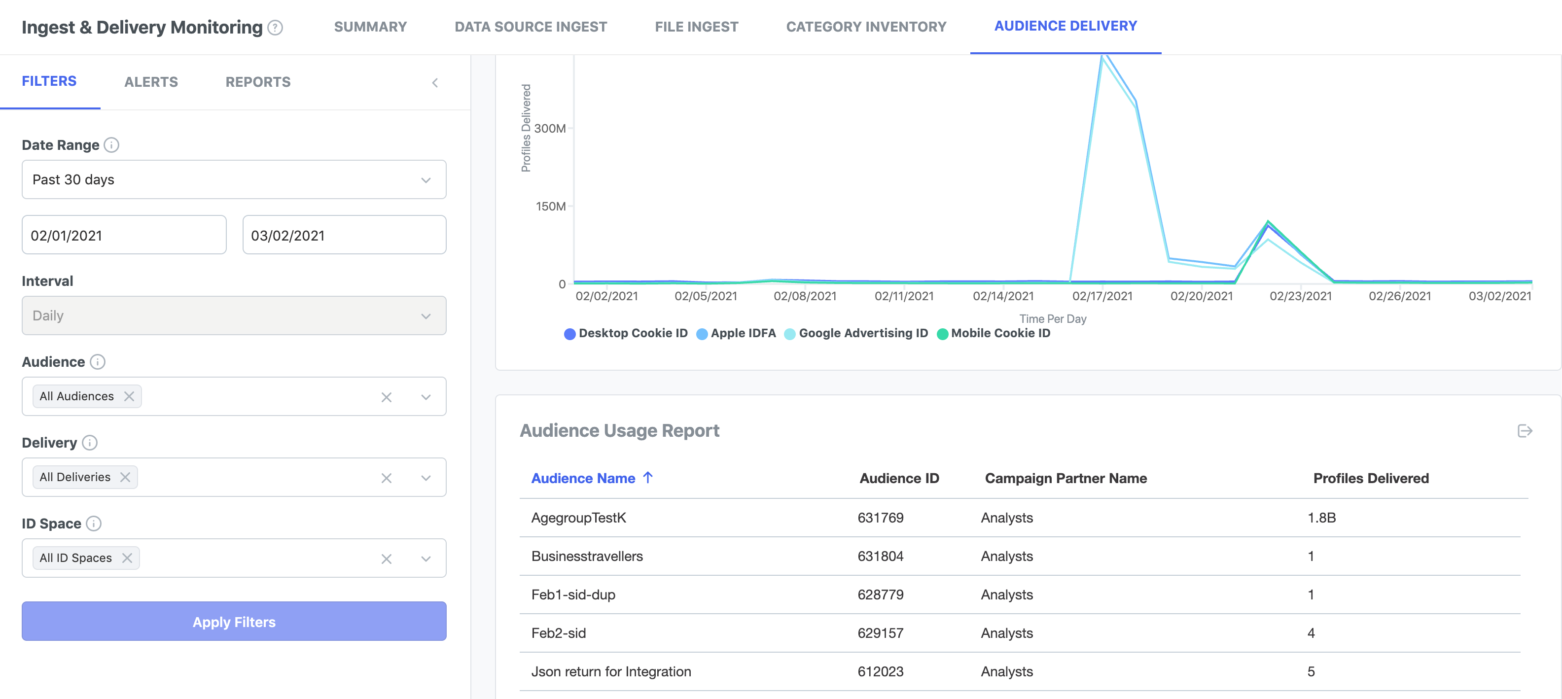Switch to the Category Inventory tab
This screenshot has width=1562, height=699.
pos(866,27)
